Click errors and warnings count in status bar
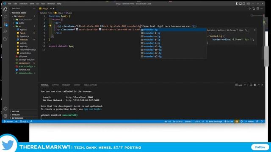This screenshot has height=152, width=271. [x=24, y=122]
